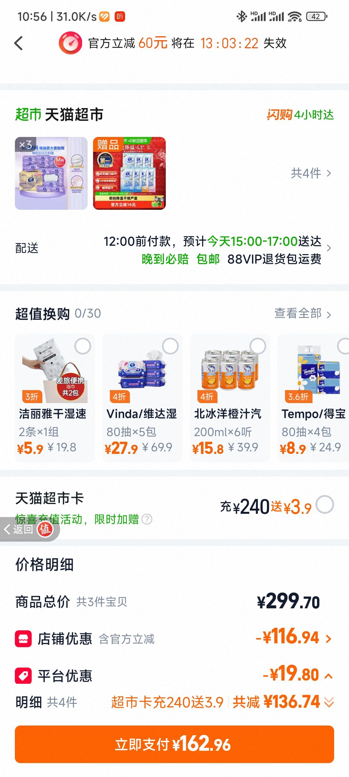Tap the help question mark icon
349x777 pixels.
pyautogui.click(x=147, y=519)
